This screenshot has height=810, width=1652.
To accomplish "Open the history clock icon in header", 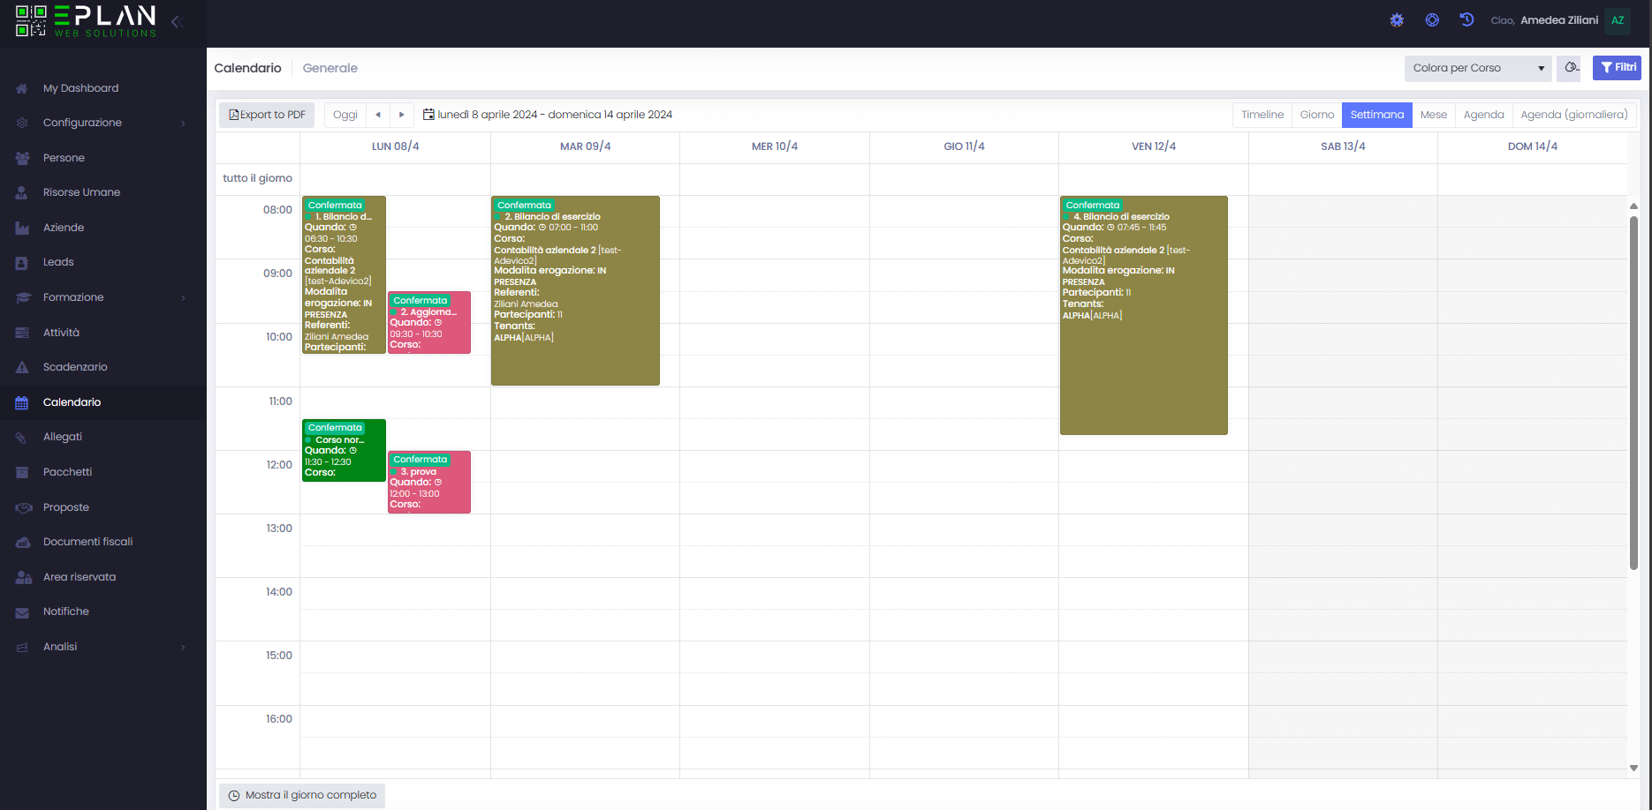I will click(1466, 20).
